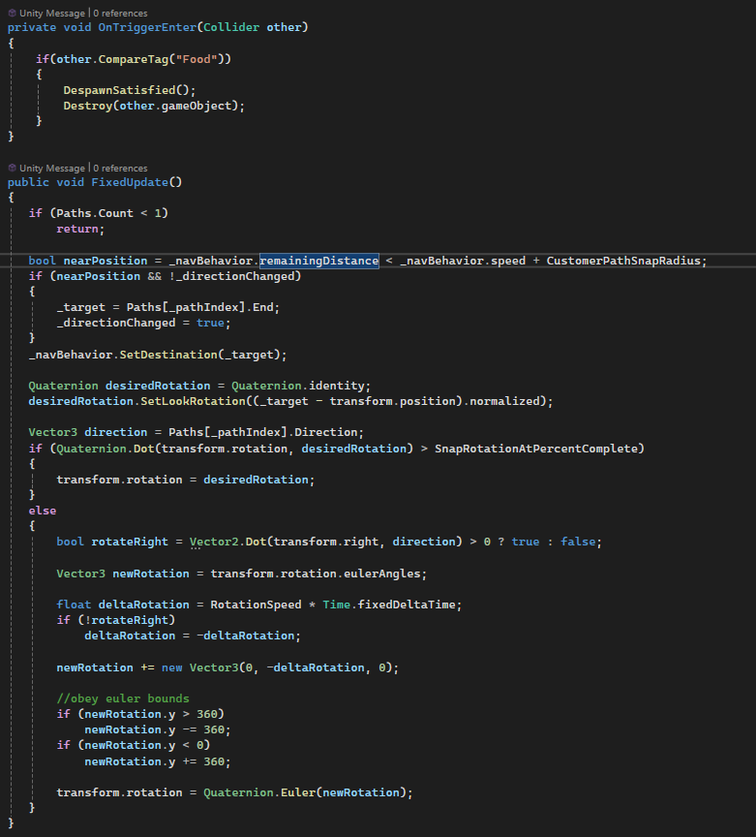Click the SetLookRotation method call
Viewport: 756px width, 837px height.
tap(193, 401)
